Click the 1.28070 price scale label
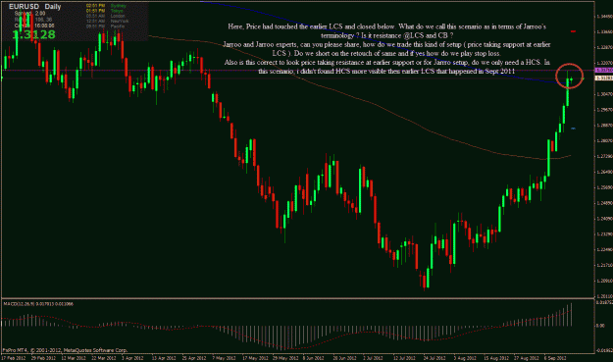The image size is (613, 362). coord(604,140)
